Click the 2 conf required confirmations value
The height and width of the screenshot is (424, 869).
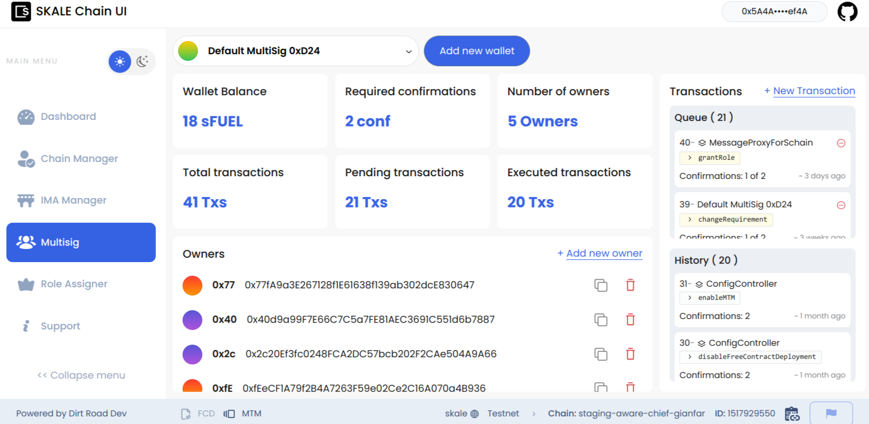368,121
